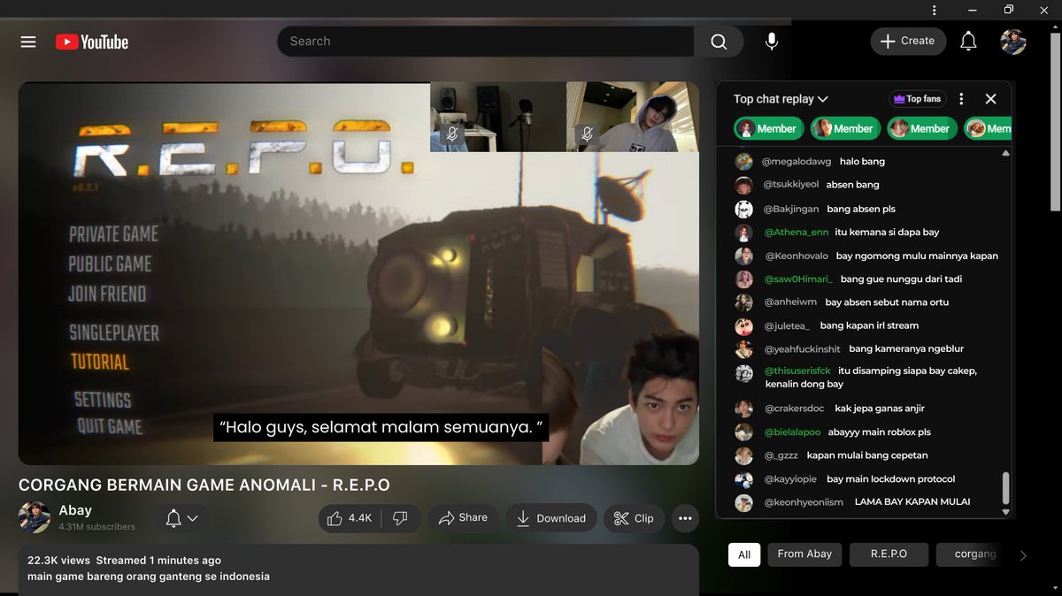Screen dimensions: 1062x596
Task: Click chat message "LAMA BAY KAPAN MULAI"
Action: coord(912,502)
